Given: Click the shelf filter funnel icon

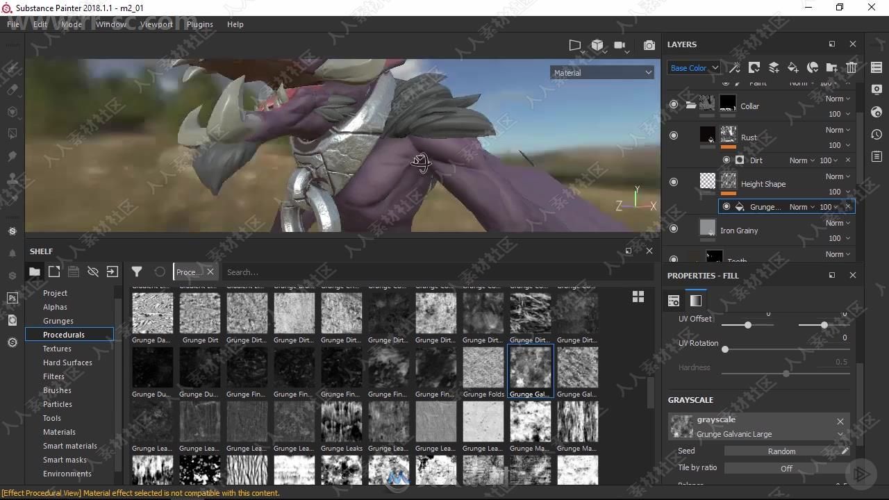Looking at the screenshot, I should click(137, 272).
